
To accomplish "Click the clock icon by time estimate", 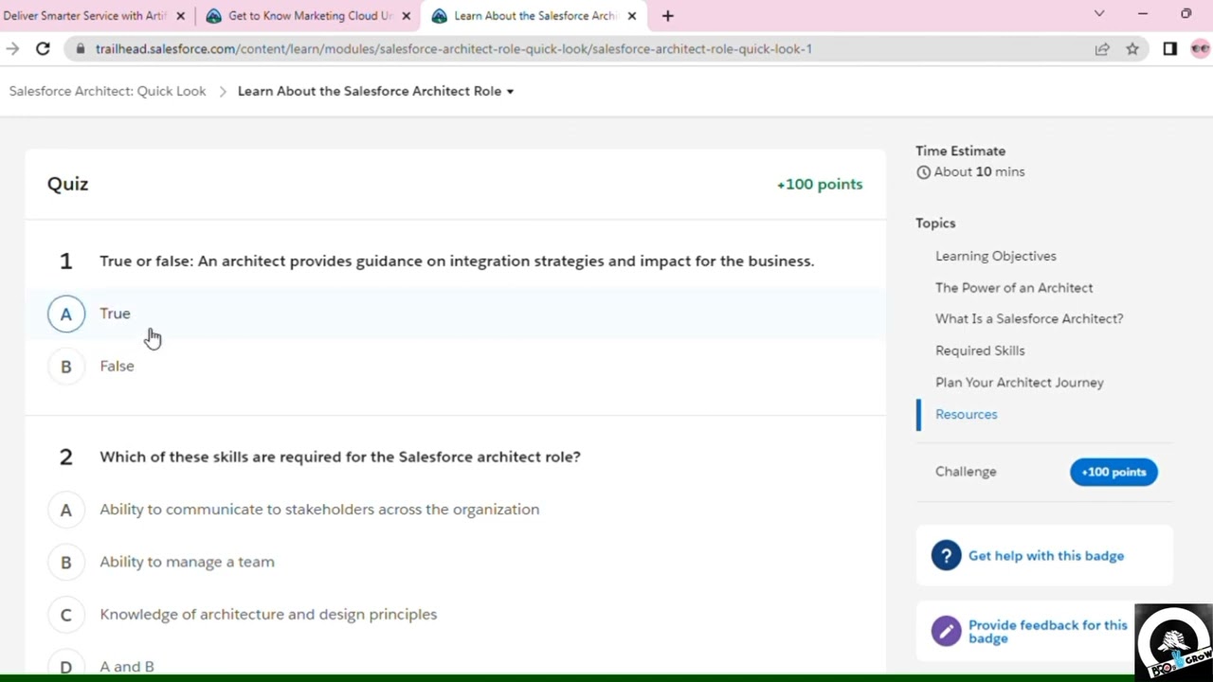I will (x=923, y=172).
